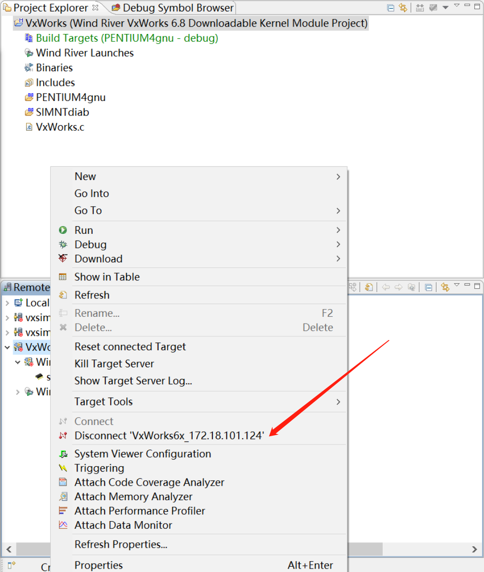This screenshot has height=572, width=484.
Task: Expand the Run submenu arrow
Action: [338, 230]
